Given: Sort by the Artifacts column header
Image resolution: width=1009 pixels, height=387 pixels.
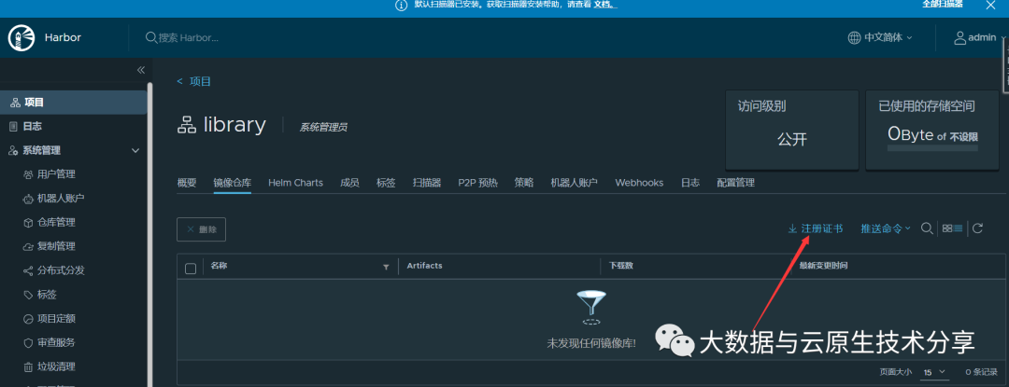Looking at the screenshot, I should [424, 266].
